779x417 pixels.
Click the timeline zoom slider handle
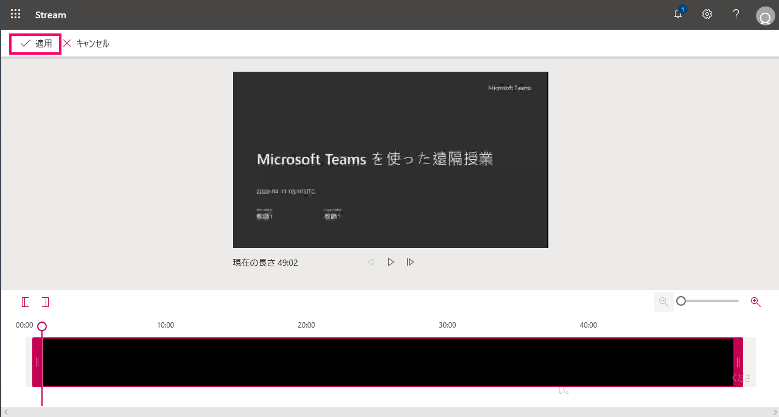(681, 301)
